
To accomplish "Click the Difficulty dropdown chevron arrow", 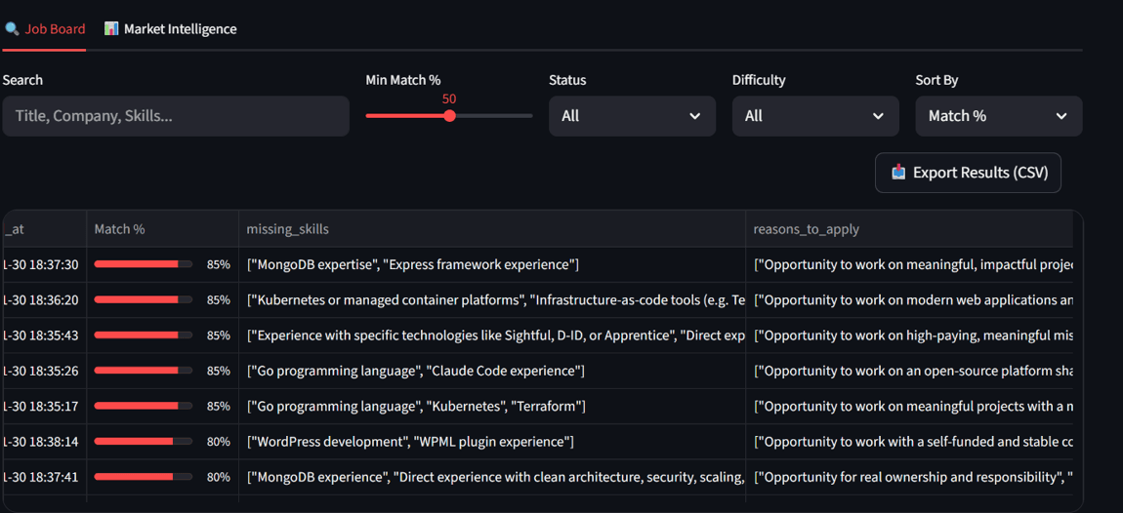I will (x=878, y=116).
